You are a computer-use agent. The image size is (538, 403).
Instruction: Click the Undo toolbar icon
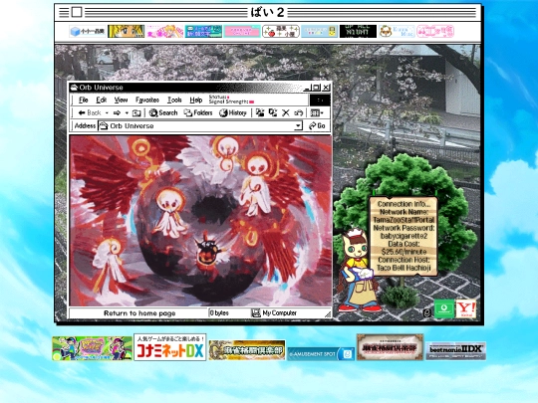tap(299, 112)
